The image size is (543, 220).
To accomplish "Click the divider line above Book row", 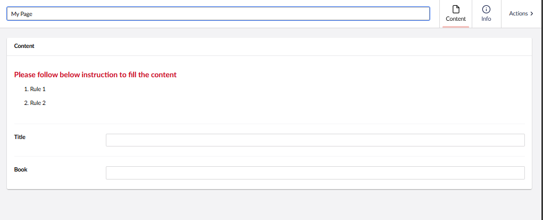I will click(269, 156).
